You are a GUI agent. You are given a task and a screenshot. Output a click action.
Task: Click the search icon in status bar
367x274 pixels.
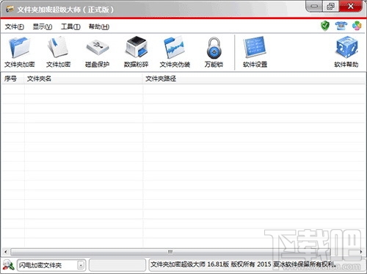(x=8, y=265)
